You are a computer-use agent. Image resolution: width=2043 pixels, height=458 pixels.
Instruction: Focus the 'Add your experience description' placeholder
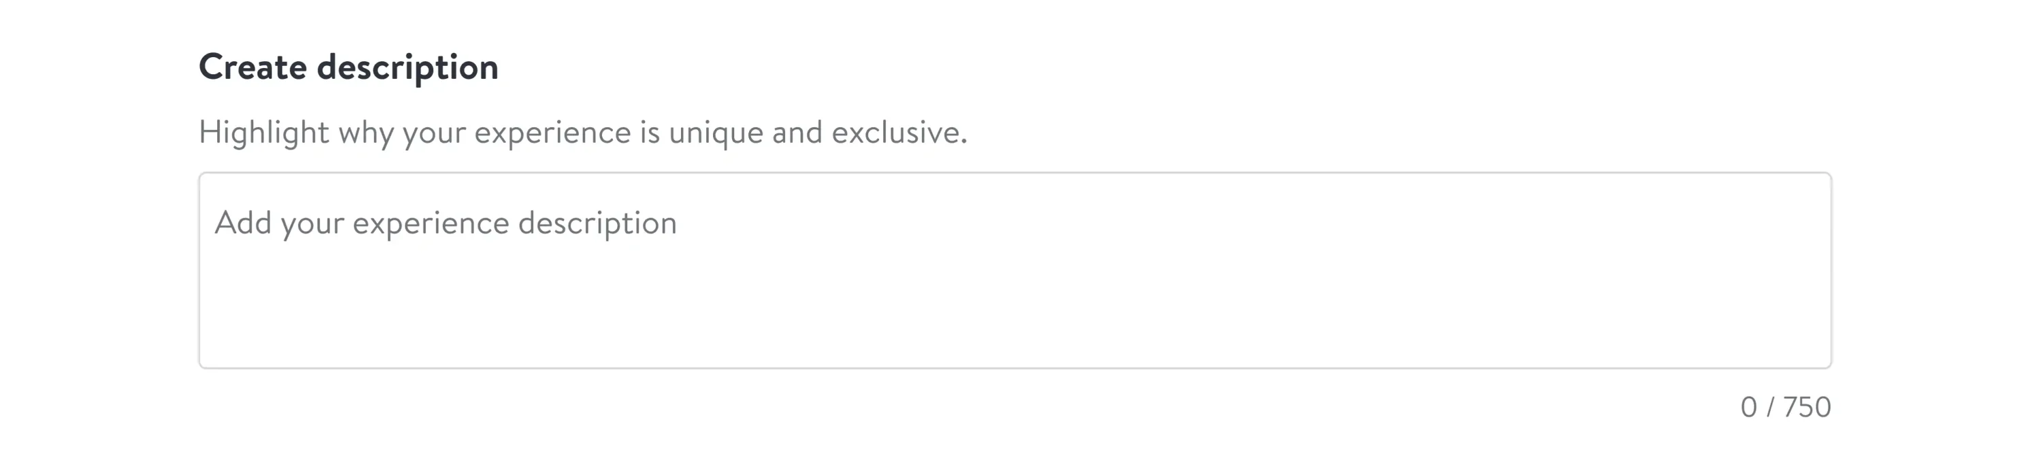point(445,223)
